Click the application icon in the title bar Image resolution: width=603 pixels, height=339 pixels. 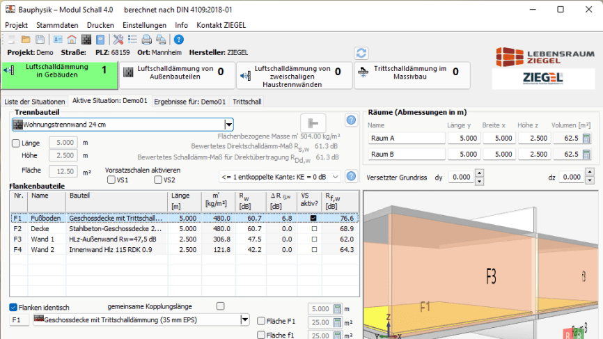pos(10,9)
